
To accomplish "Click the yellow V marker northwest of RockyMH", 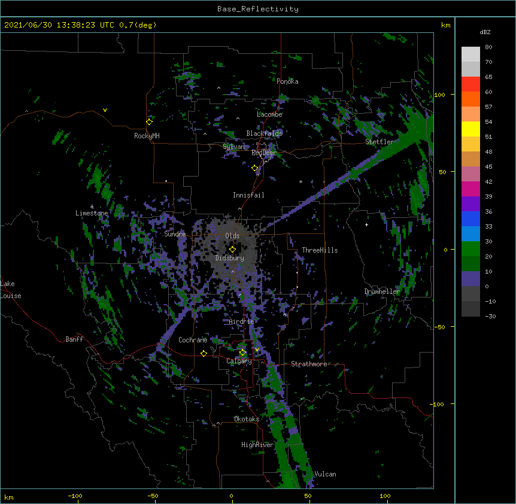I will click(105, 110).
